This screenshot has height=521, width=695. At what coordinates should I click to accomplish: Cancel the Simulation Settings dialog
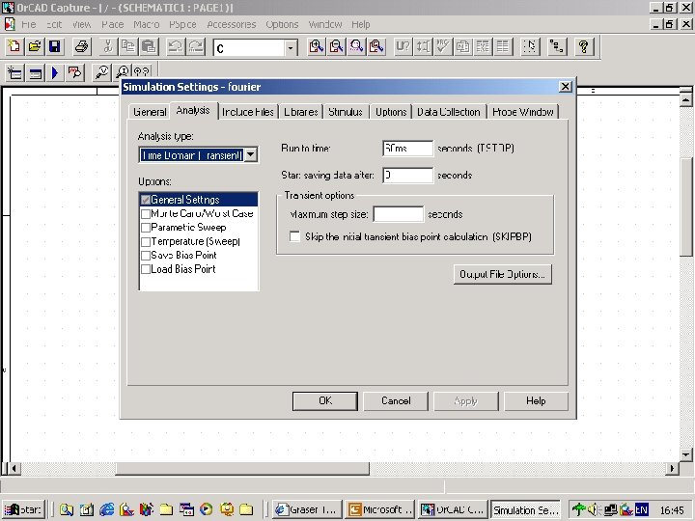[x=396, y=401]
